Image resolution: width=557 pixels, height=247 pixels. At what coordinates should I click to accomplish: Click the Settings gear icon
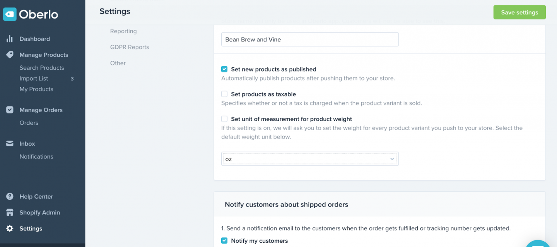(x=10, y=228)
